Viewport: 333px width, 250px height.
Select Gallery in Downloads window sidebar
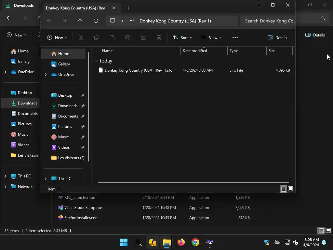[x=20, y=62]
